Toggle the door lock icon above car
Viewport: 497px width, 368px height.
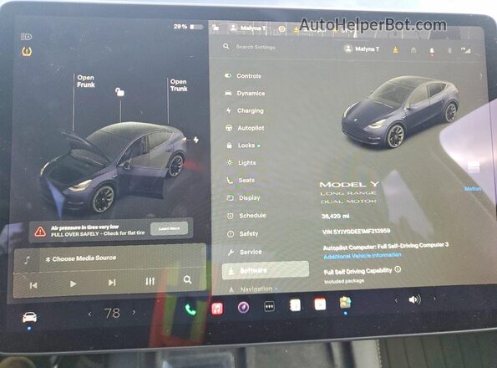pos(119,92)
